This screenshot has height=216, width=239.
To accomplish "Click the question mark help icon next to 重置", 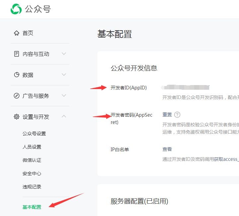I will tap(177, 115).
